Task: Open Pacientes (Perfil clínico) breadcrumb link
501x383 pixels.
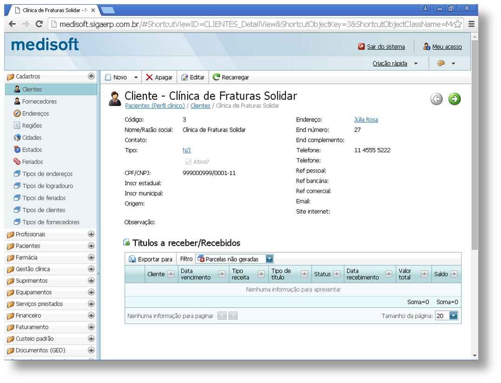Action: click(x=155, y=106)
